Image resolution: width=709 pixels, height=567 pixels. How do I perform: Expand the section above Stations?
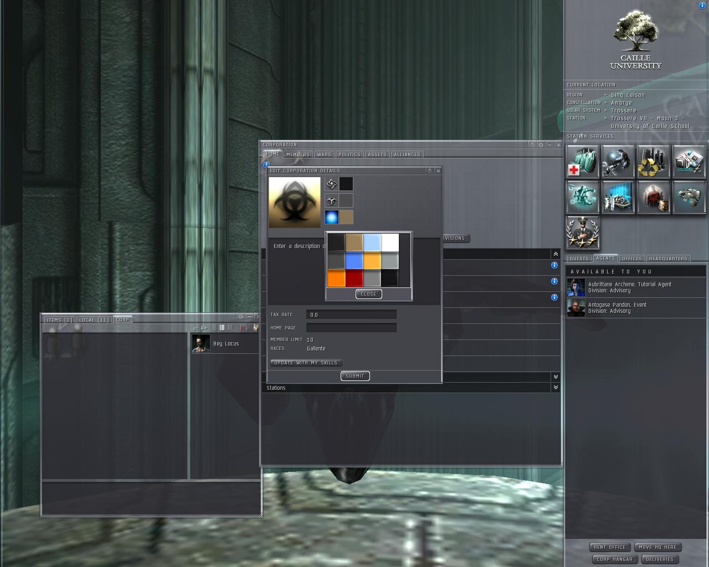(x=556, y=377)
